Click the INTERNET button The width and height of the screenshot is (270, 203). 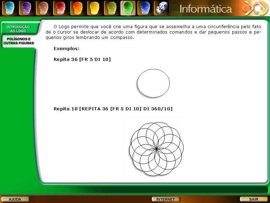click(x=166, y=199)
